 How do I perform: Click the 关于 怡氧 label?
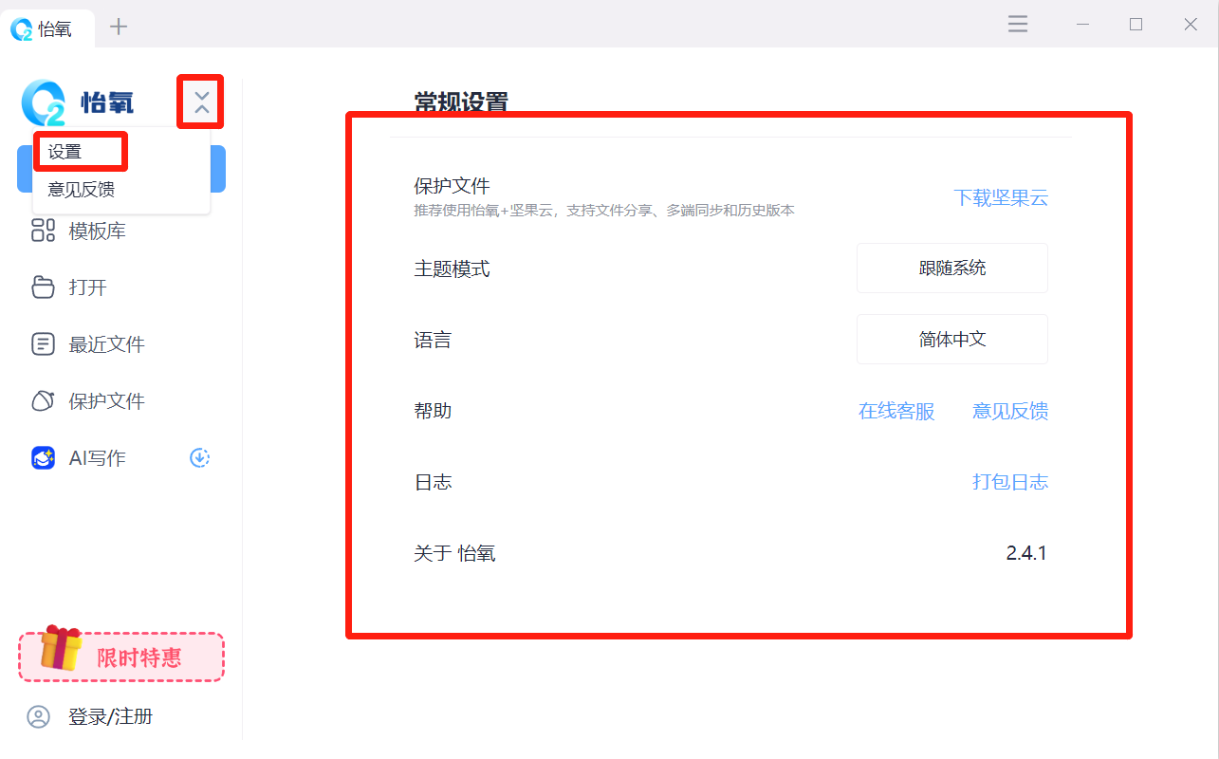coord(454,553)
